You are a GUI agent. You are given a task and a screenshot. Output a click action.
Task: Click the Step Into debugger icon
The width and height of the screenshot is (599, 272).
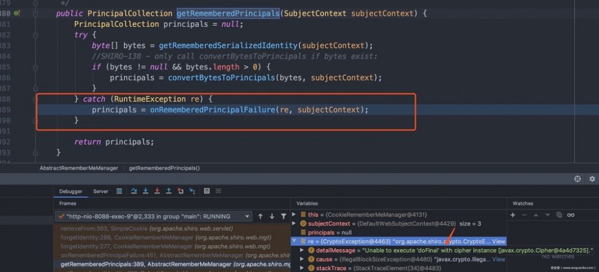click(x=146, y=191)
